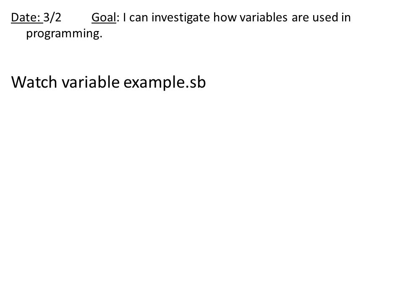Select the date value '3/2'
This screenshot has width=403, height=302.
(52, 18)
